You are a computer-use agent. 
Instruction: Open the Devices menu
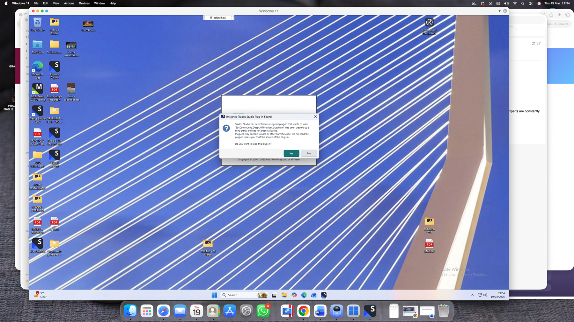[84, 3]
